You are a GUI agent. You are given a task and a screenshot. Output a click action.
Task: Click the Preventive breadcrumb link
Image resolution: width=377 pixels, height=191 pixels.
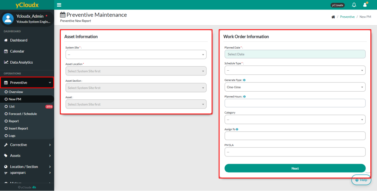pos(347,17)
